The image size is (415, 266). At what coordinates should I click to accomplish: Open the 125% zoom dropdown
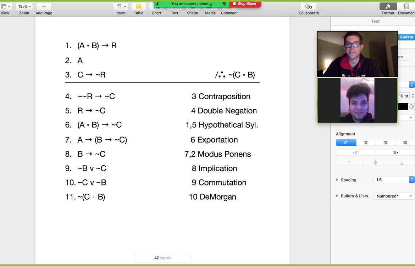(24, 6)
